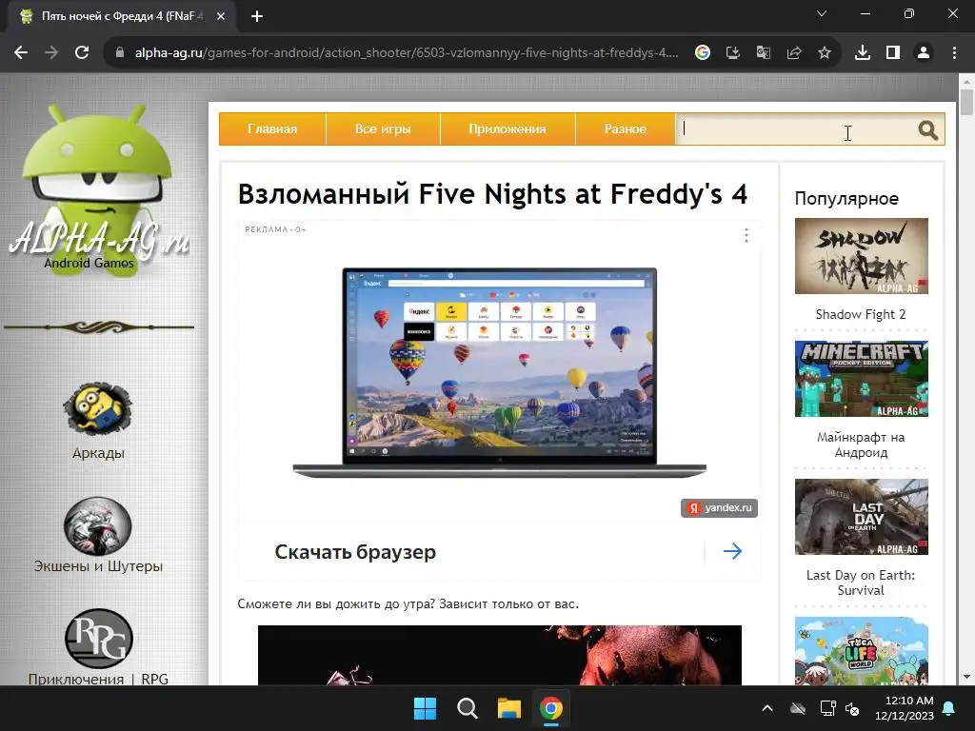
Task: Open the Майнкрафт на Андроид link
Action: point(861,445)
